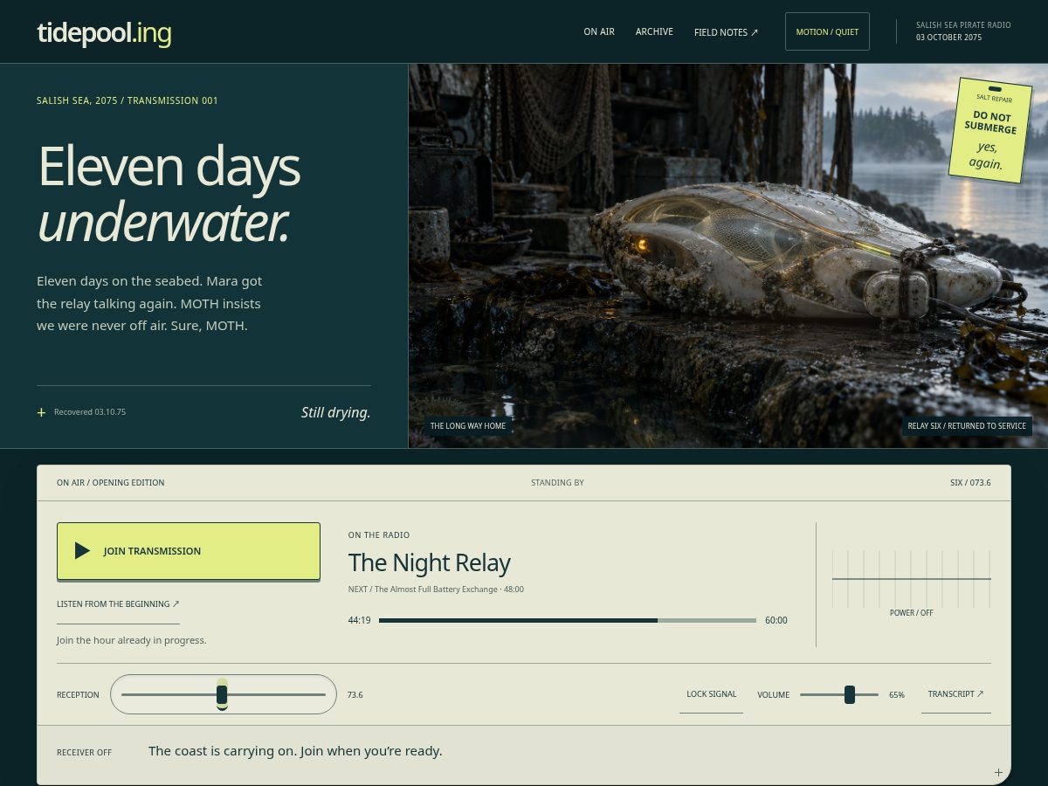Start the Join Transmission button
The height and width of the screenshot is (786, 1048).
(x=189, y=551)
